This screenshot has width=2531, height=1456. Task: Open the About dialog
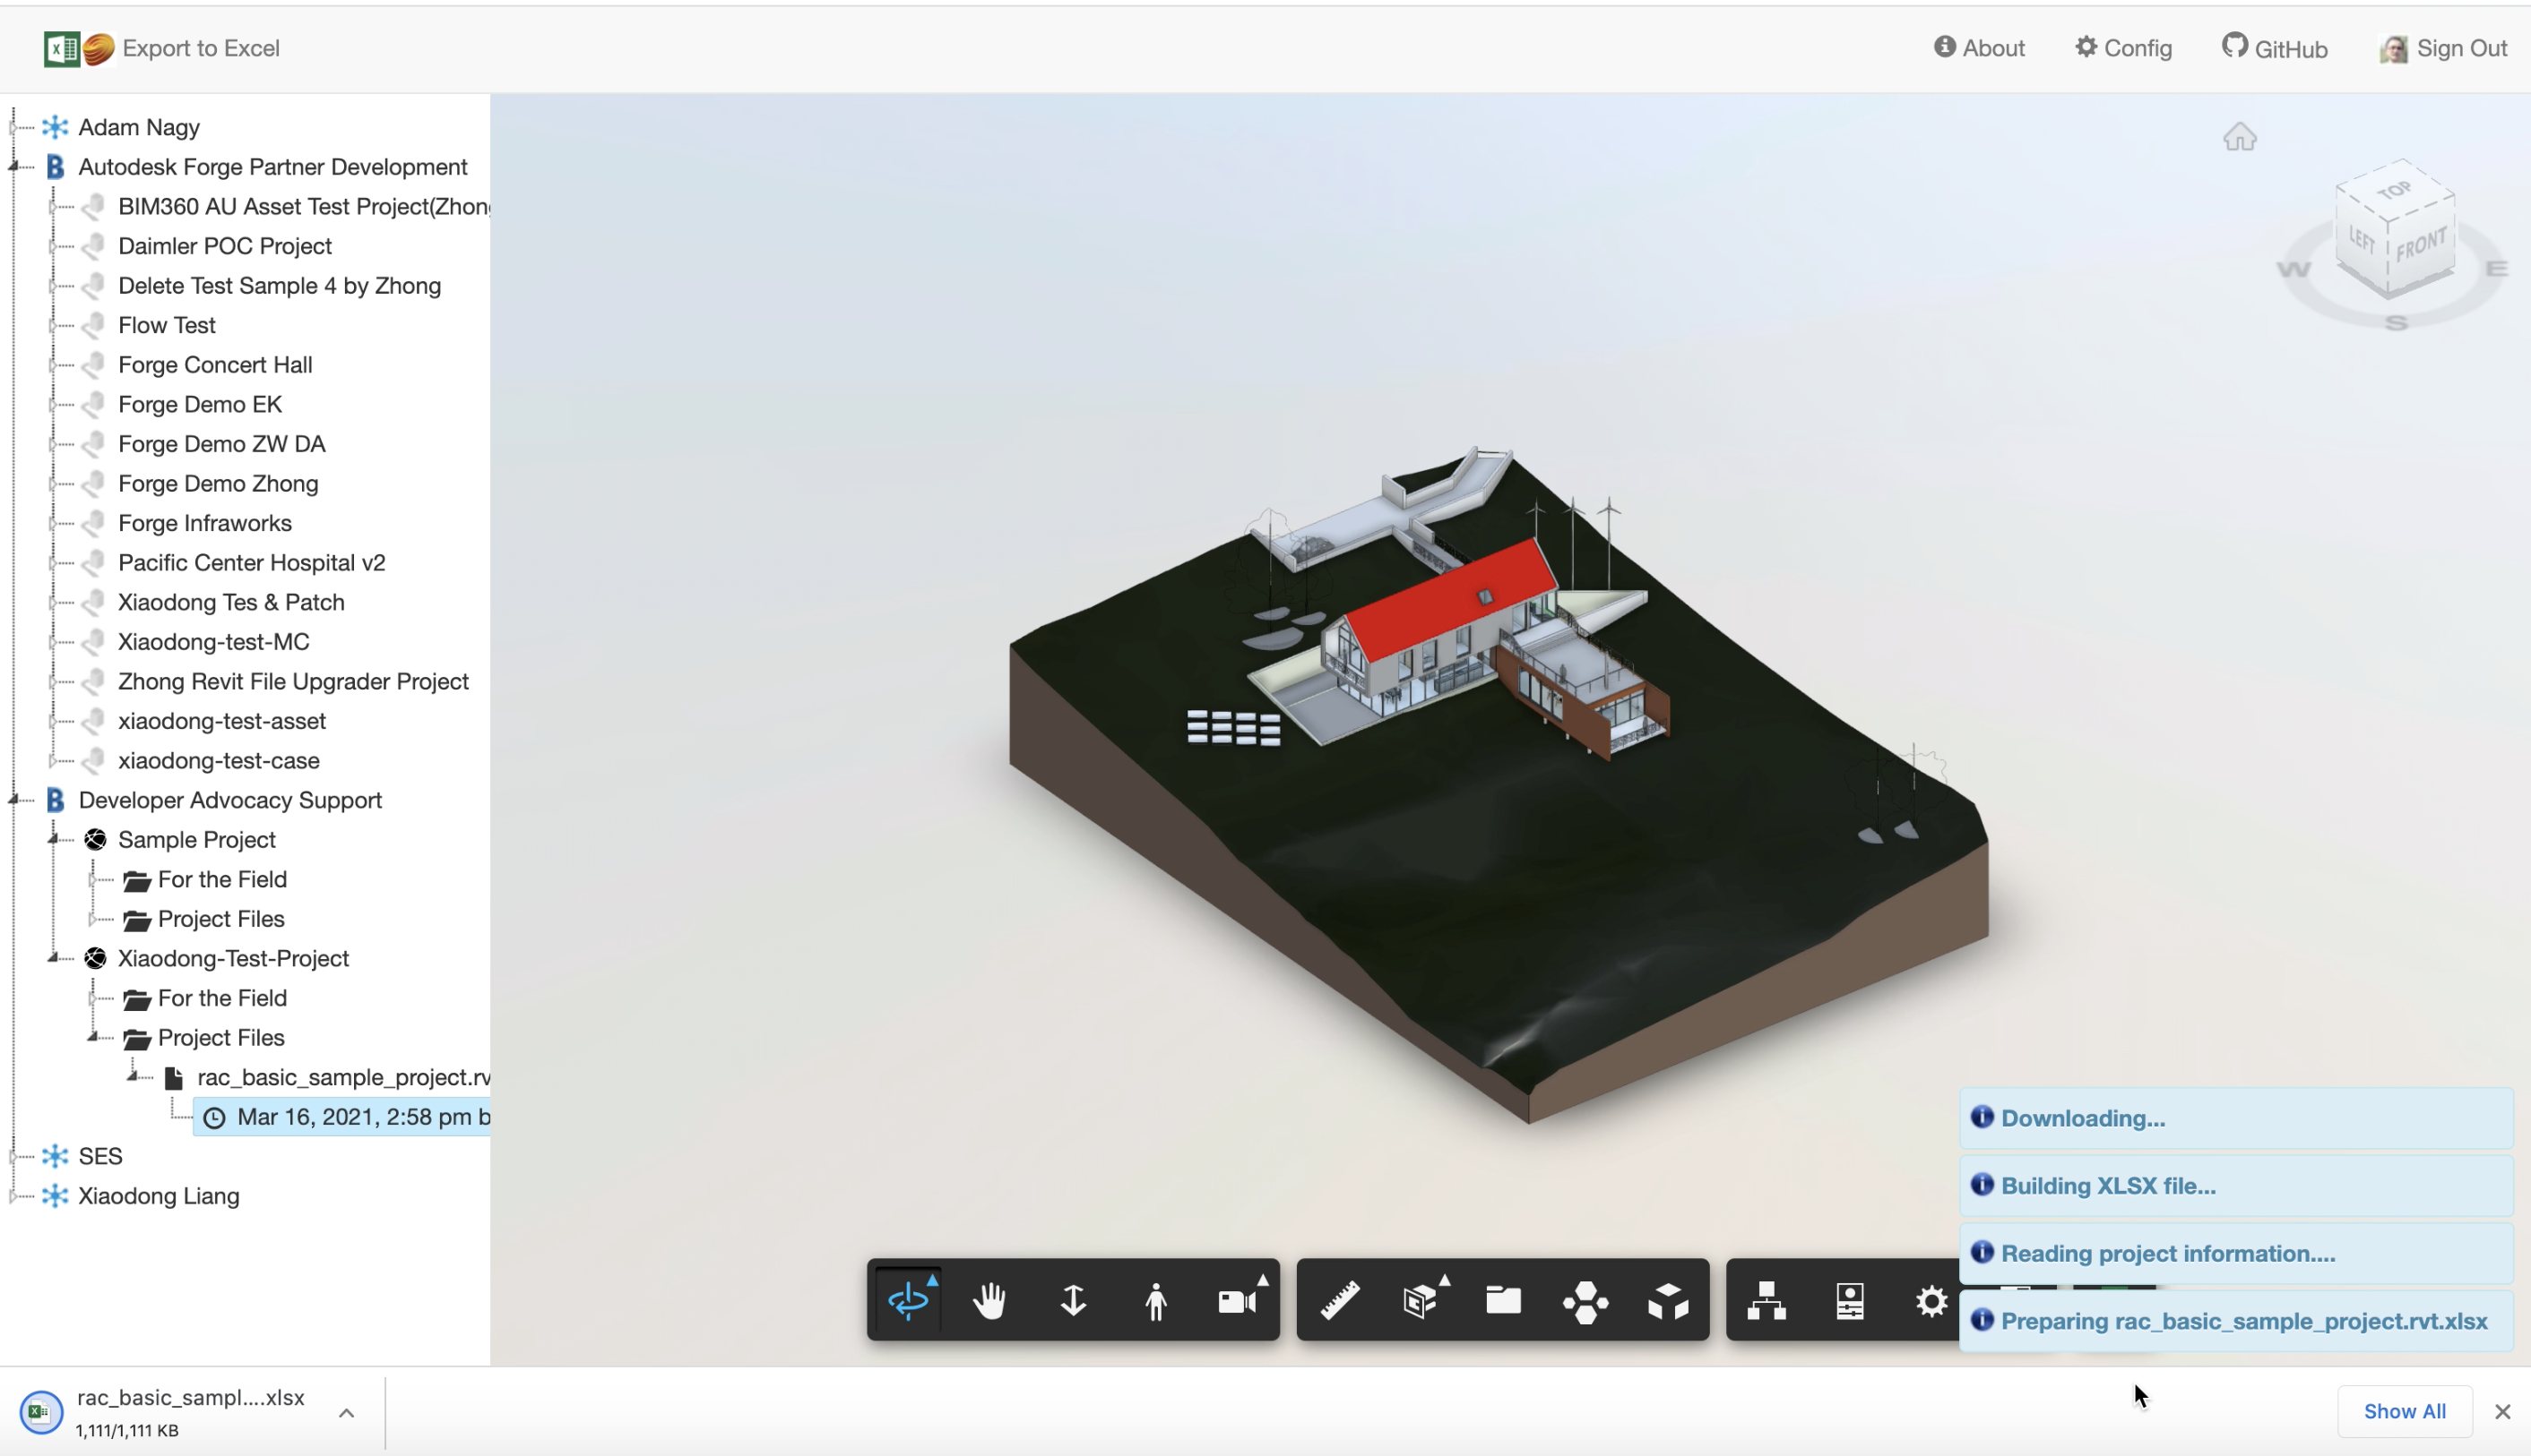tap(1978, 47)
